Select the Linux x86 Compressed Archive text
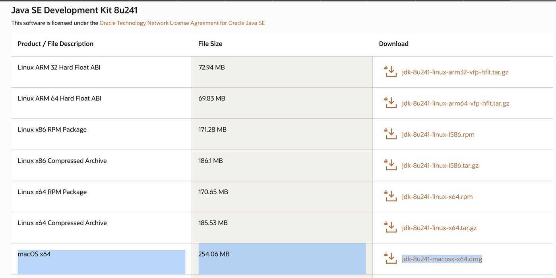The height and width of the screenshot is (278, 556). (62, 161)
